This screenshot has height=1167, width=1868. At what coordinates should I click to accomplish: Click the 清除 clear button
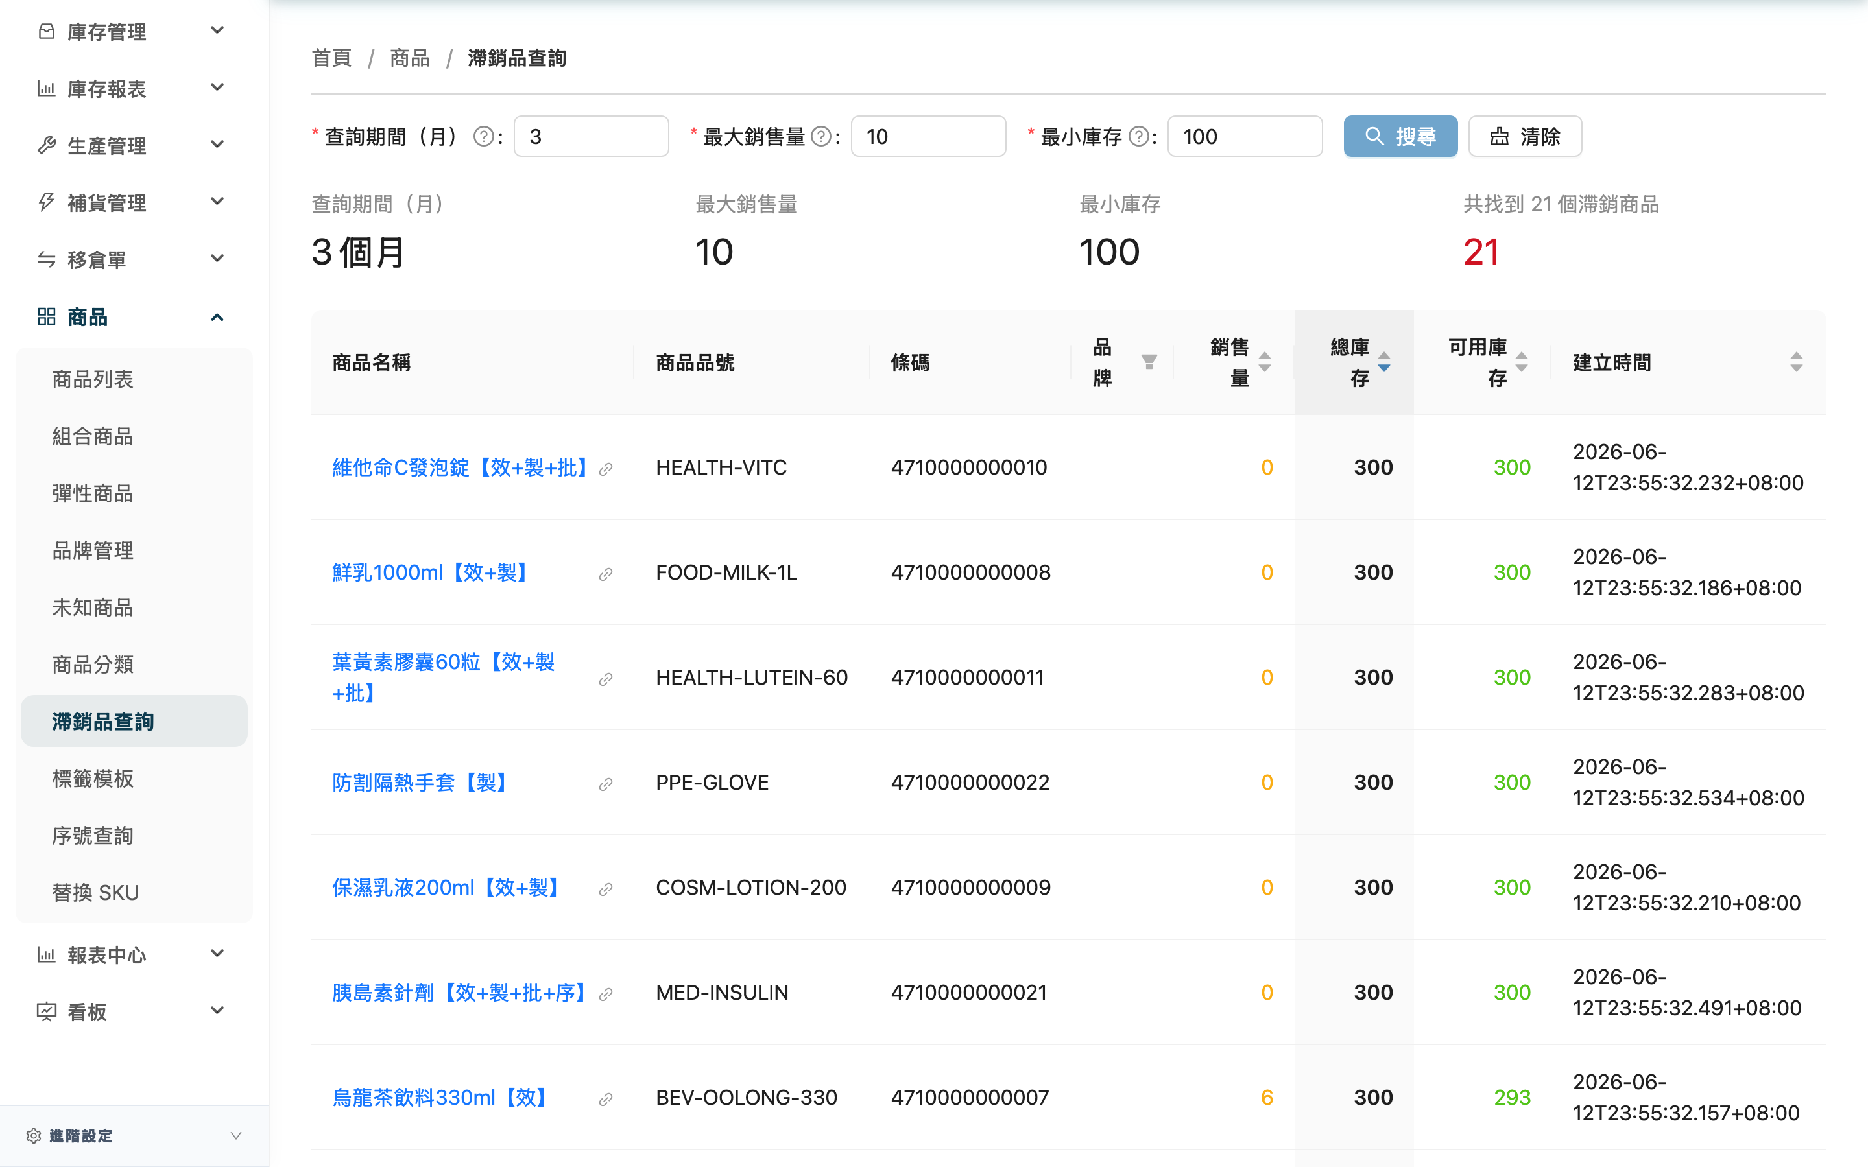coord(1524,137)
